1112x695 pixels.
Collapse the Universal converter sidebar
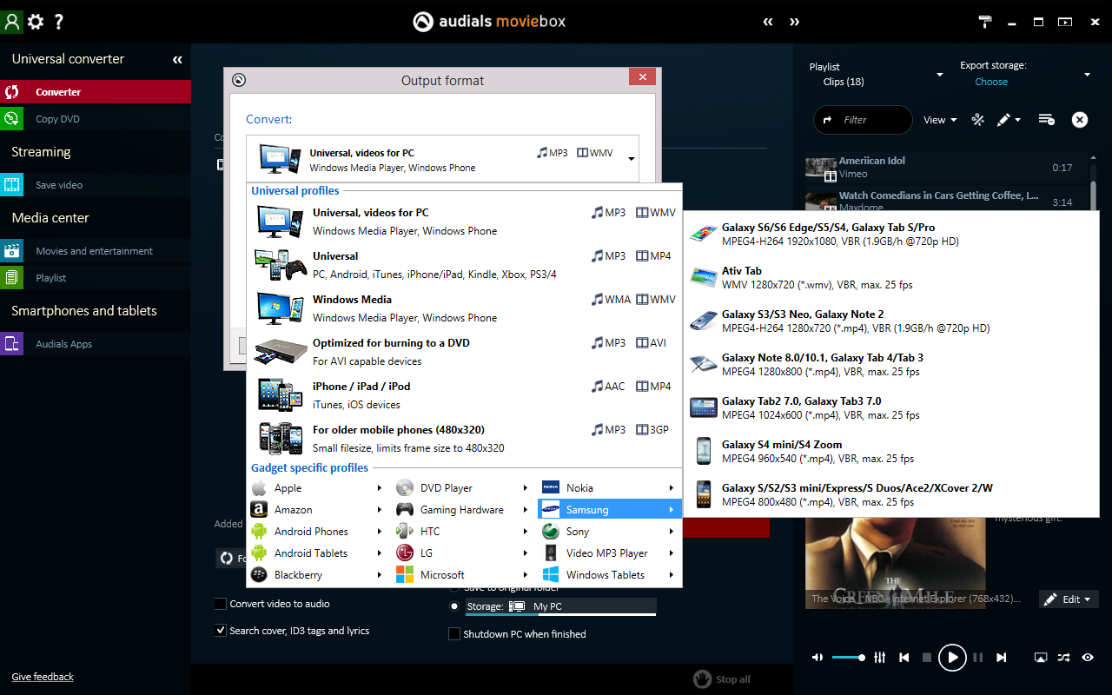click(x=177, y=60)
